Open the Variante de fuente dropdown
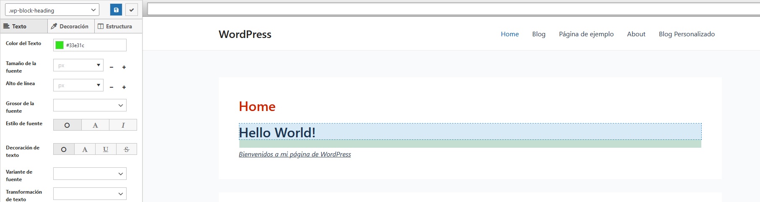 (90, 174)
